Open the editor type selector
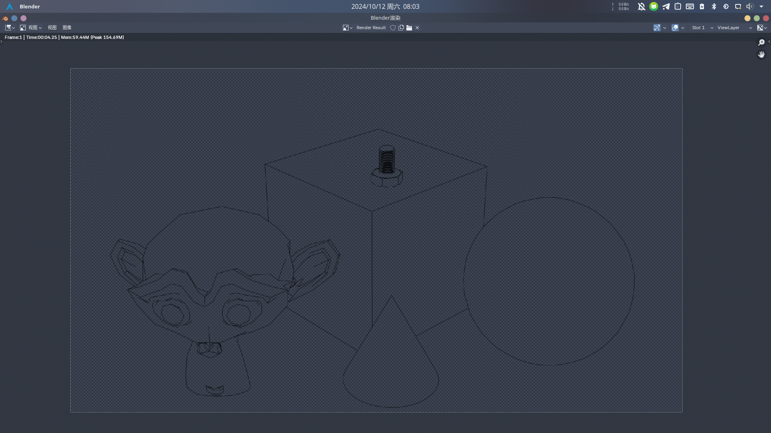The height and width of the screenshot is (433, 771). [x=10, y=28]
